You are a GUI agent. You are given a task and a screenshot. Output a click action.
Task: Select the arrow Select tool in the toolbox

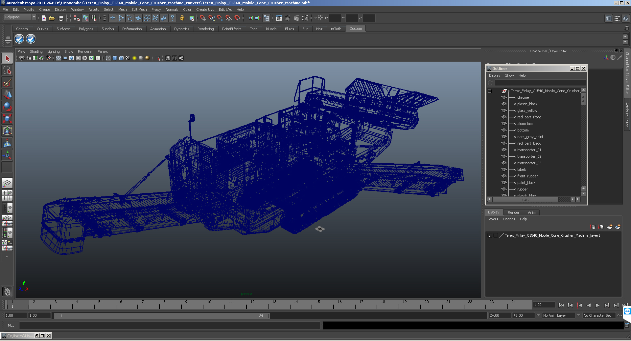click(7, 58)
